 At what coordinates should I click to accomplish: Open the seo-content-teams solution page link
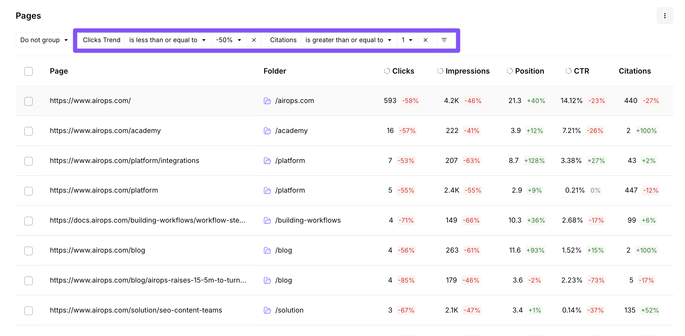[x=136, y=310]
